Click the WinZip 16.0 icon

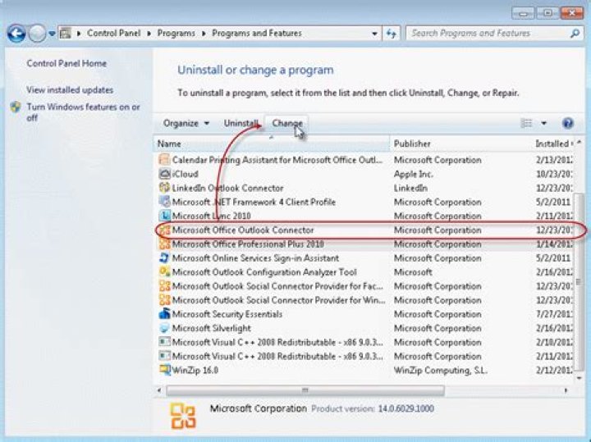(164, 370)
